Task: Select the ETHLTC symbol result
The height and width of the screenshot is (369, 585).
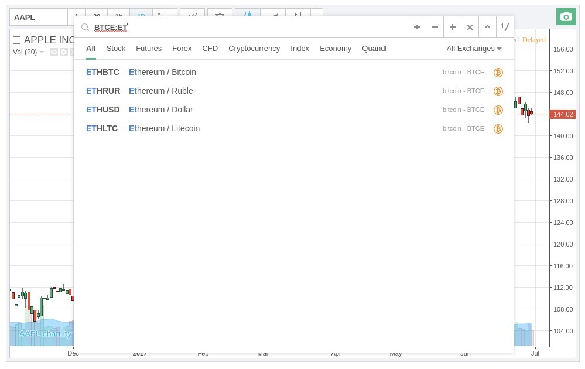Action: click(102, 128)
